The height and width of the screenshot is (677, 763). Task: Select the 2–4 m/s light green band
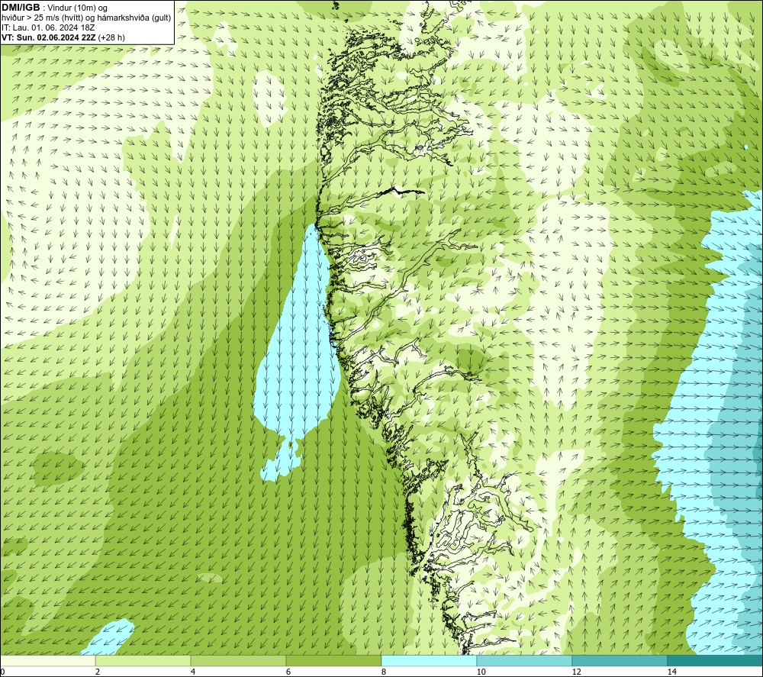coord(143,661)
